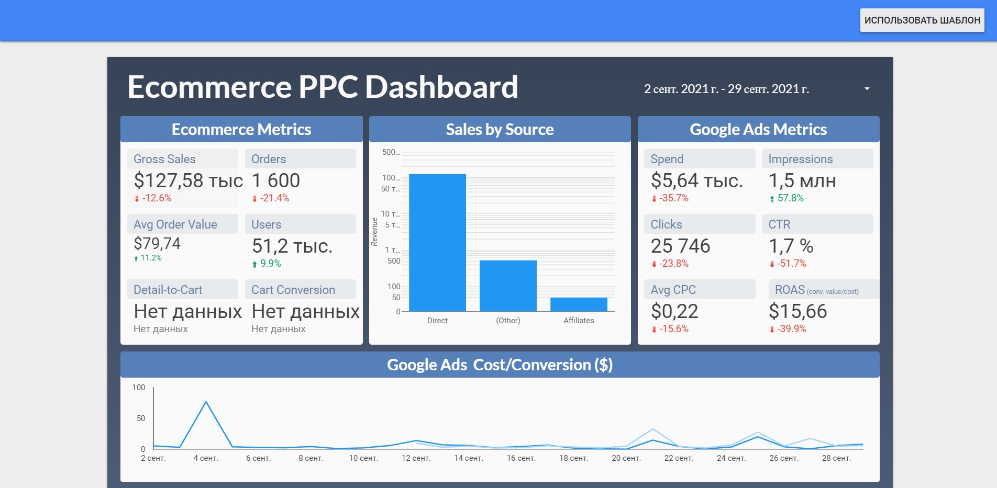
Task: Click the green up arrow beside 57.8%
Action: (772, 199)
